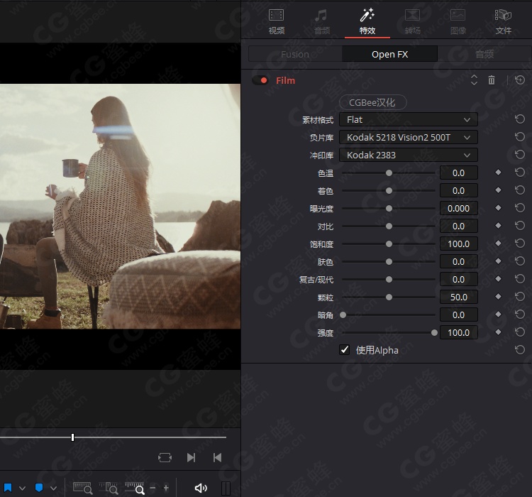Add a blue marker
The width and height of the screenshot is (532, 497).
point(39,488)
